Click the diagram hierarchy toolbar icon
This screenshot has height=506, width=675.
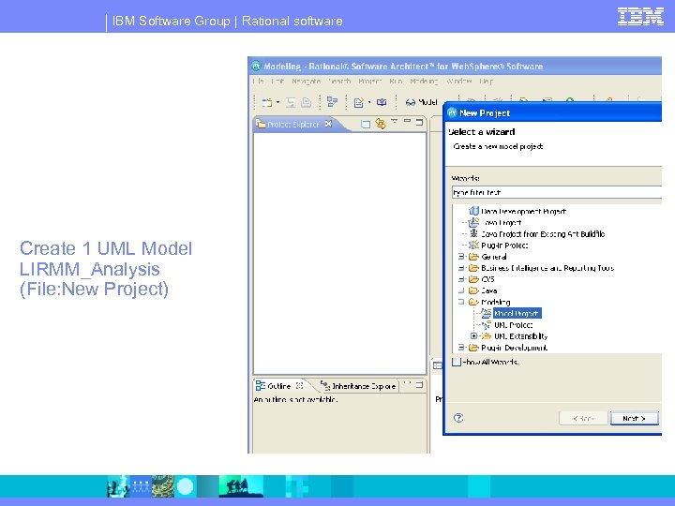pyautogui.click(x=332, y=102)
